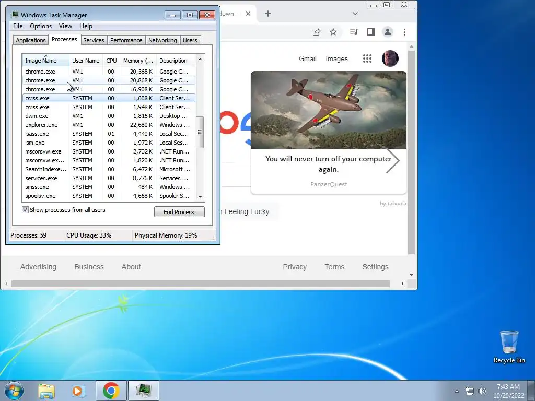Sort by Description column header
535x401 pixels.
[176, 61]
